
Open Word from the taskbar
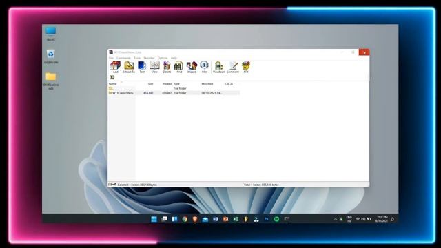216,219
